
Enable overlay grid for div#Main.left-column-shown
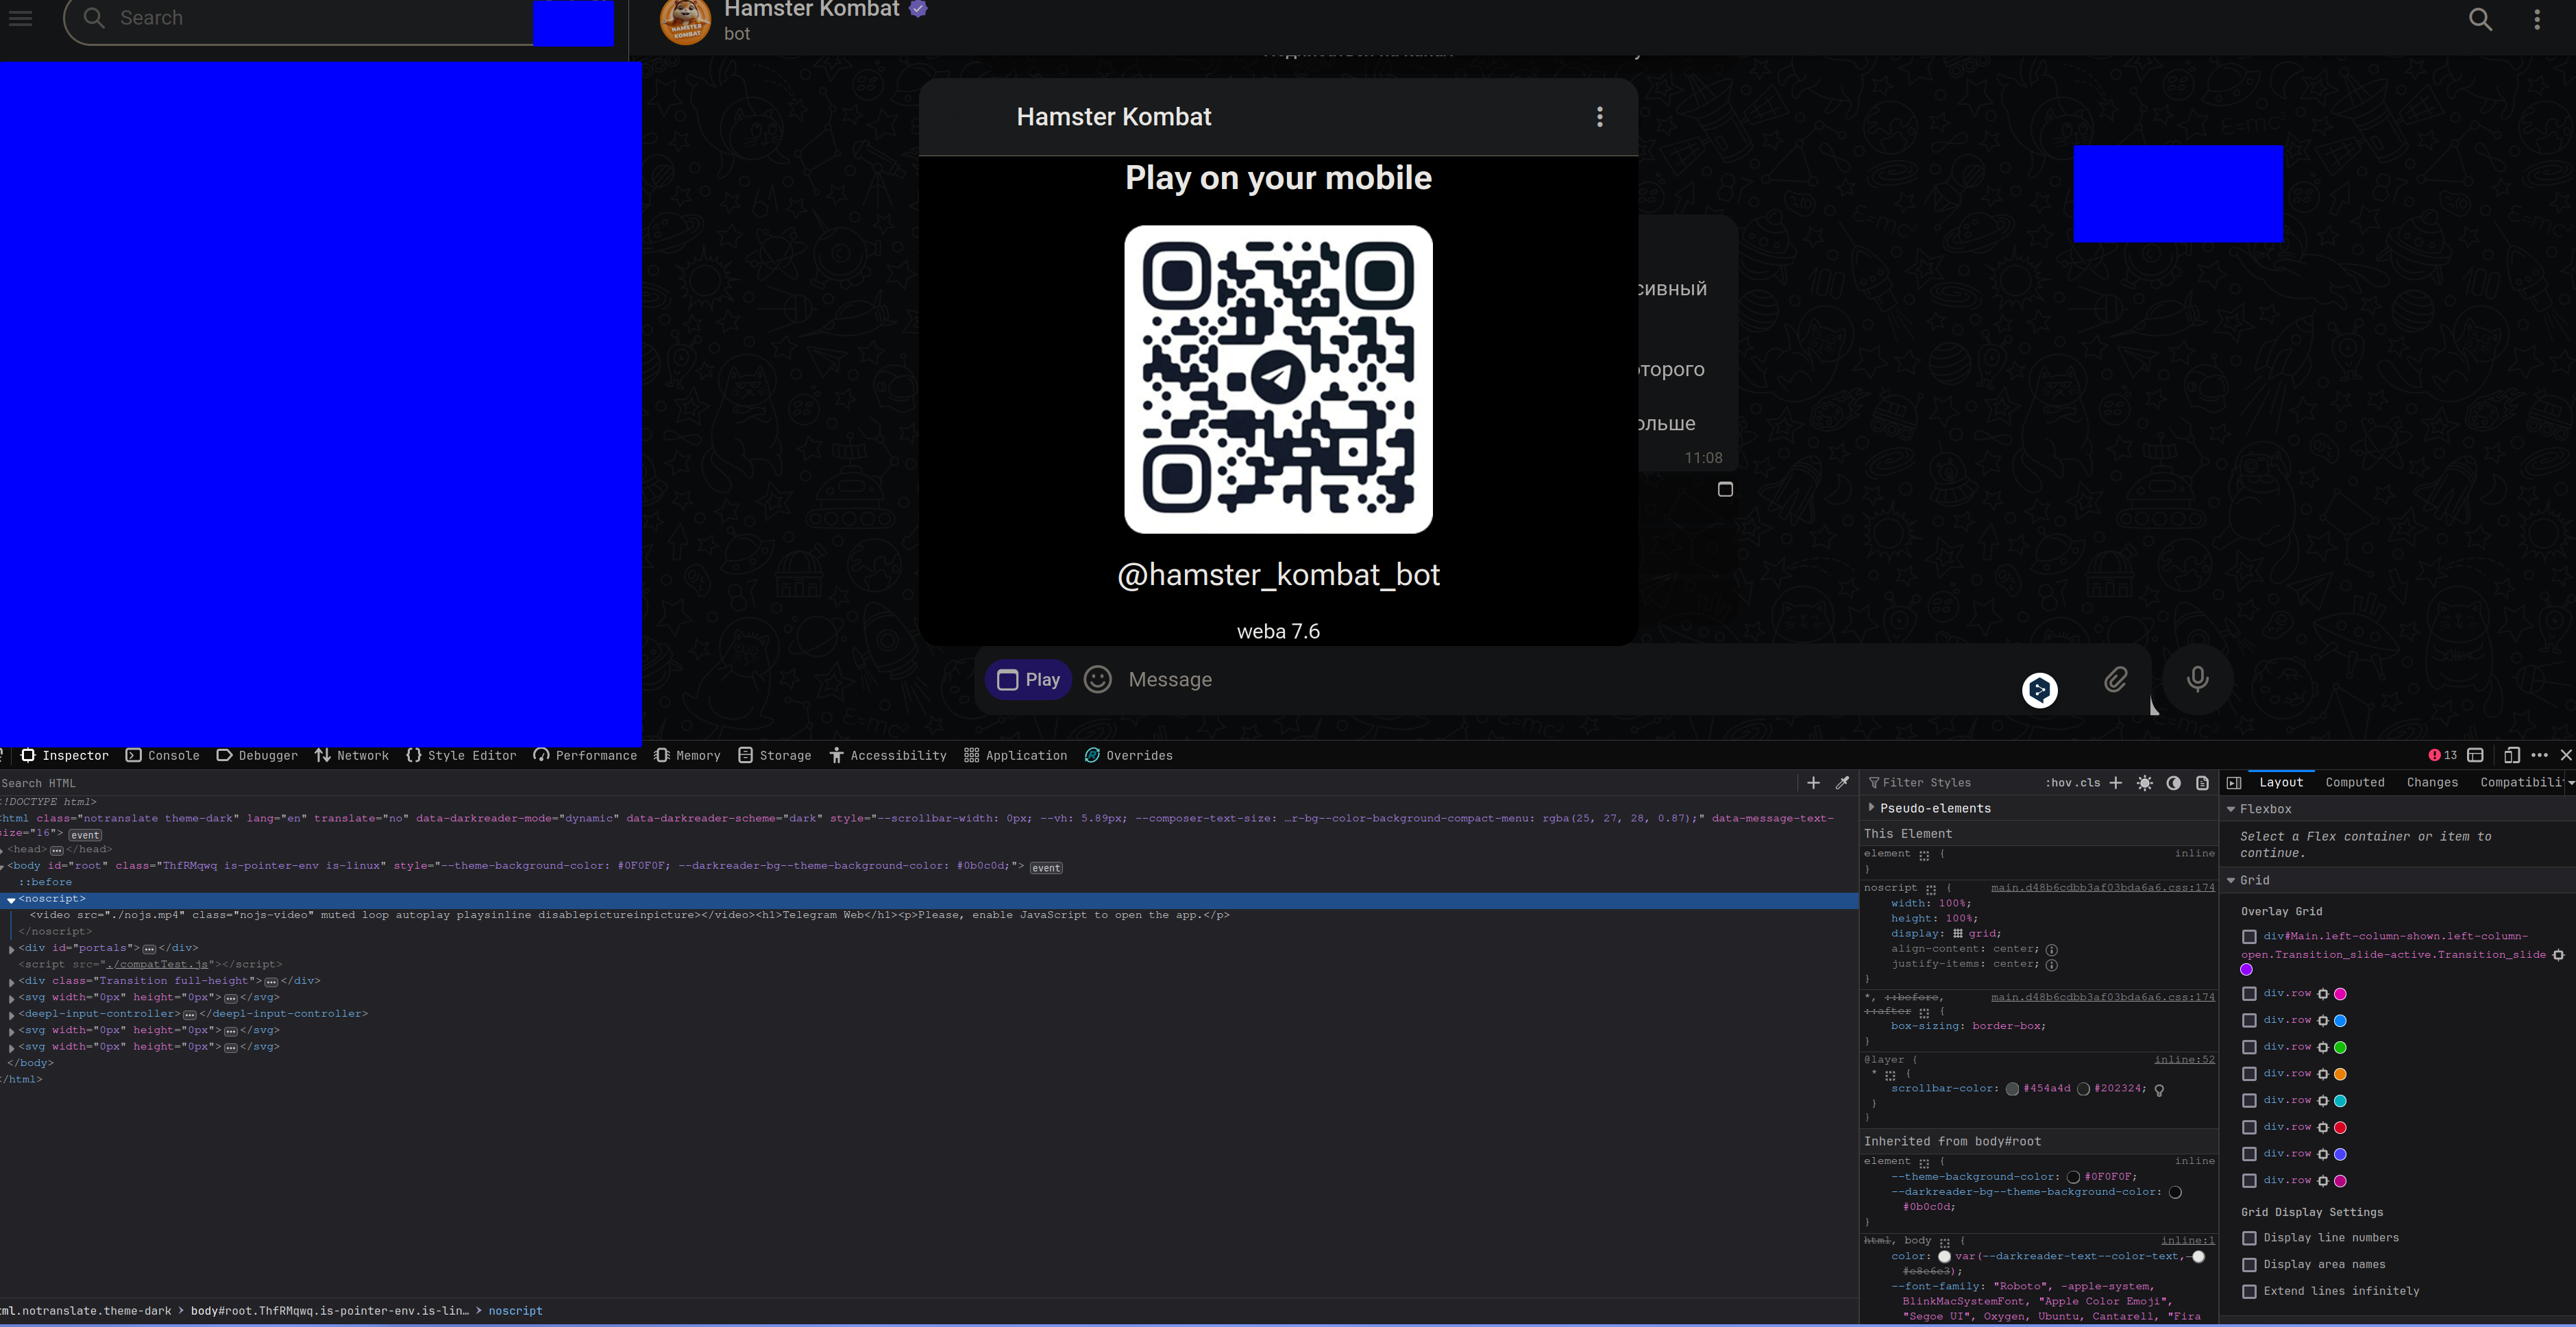(2249, 937)
